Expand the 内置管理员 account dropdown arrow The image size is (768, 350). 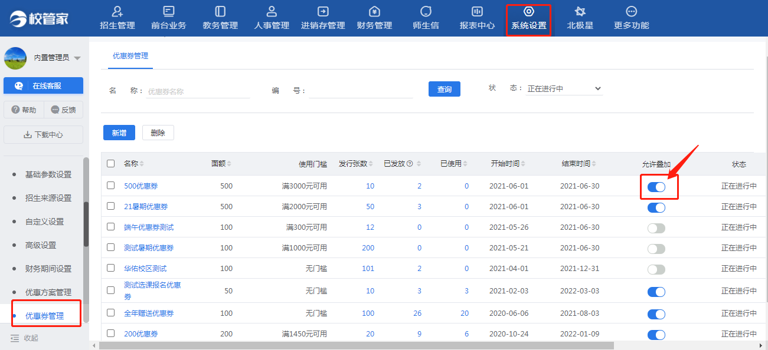pos(77,58)
